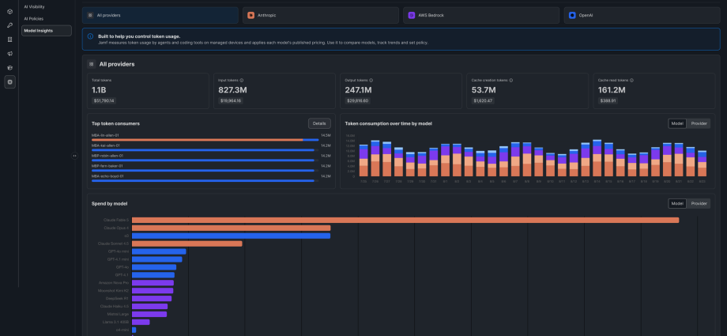Click the grid icon in the All providers tab
The image size is (727, 336).
[90, 15]
